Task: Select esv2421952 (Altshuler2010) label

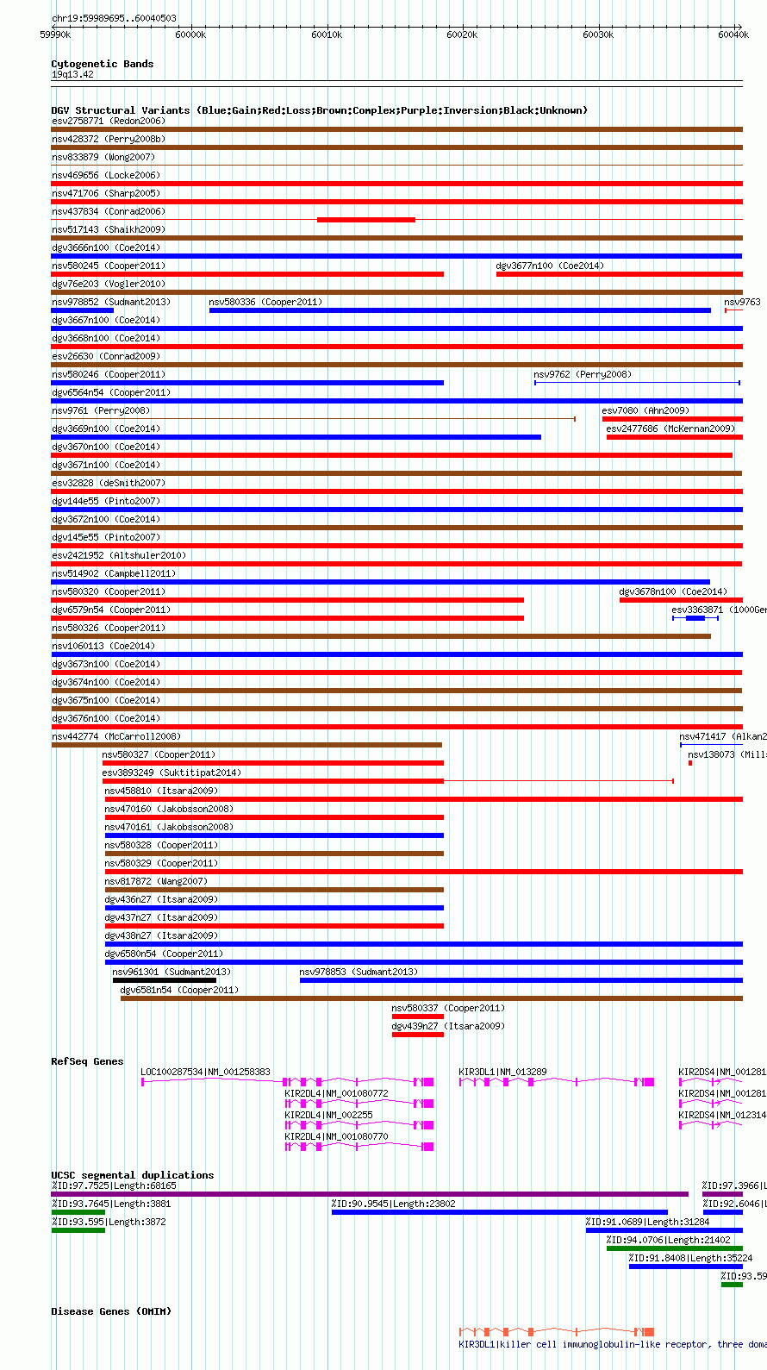Action: point(119,555)
